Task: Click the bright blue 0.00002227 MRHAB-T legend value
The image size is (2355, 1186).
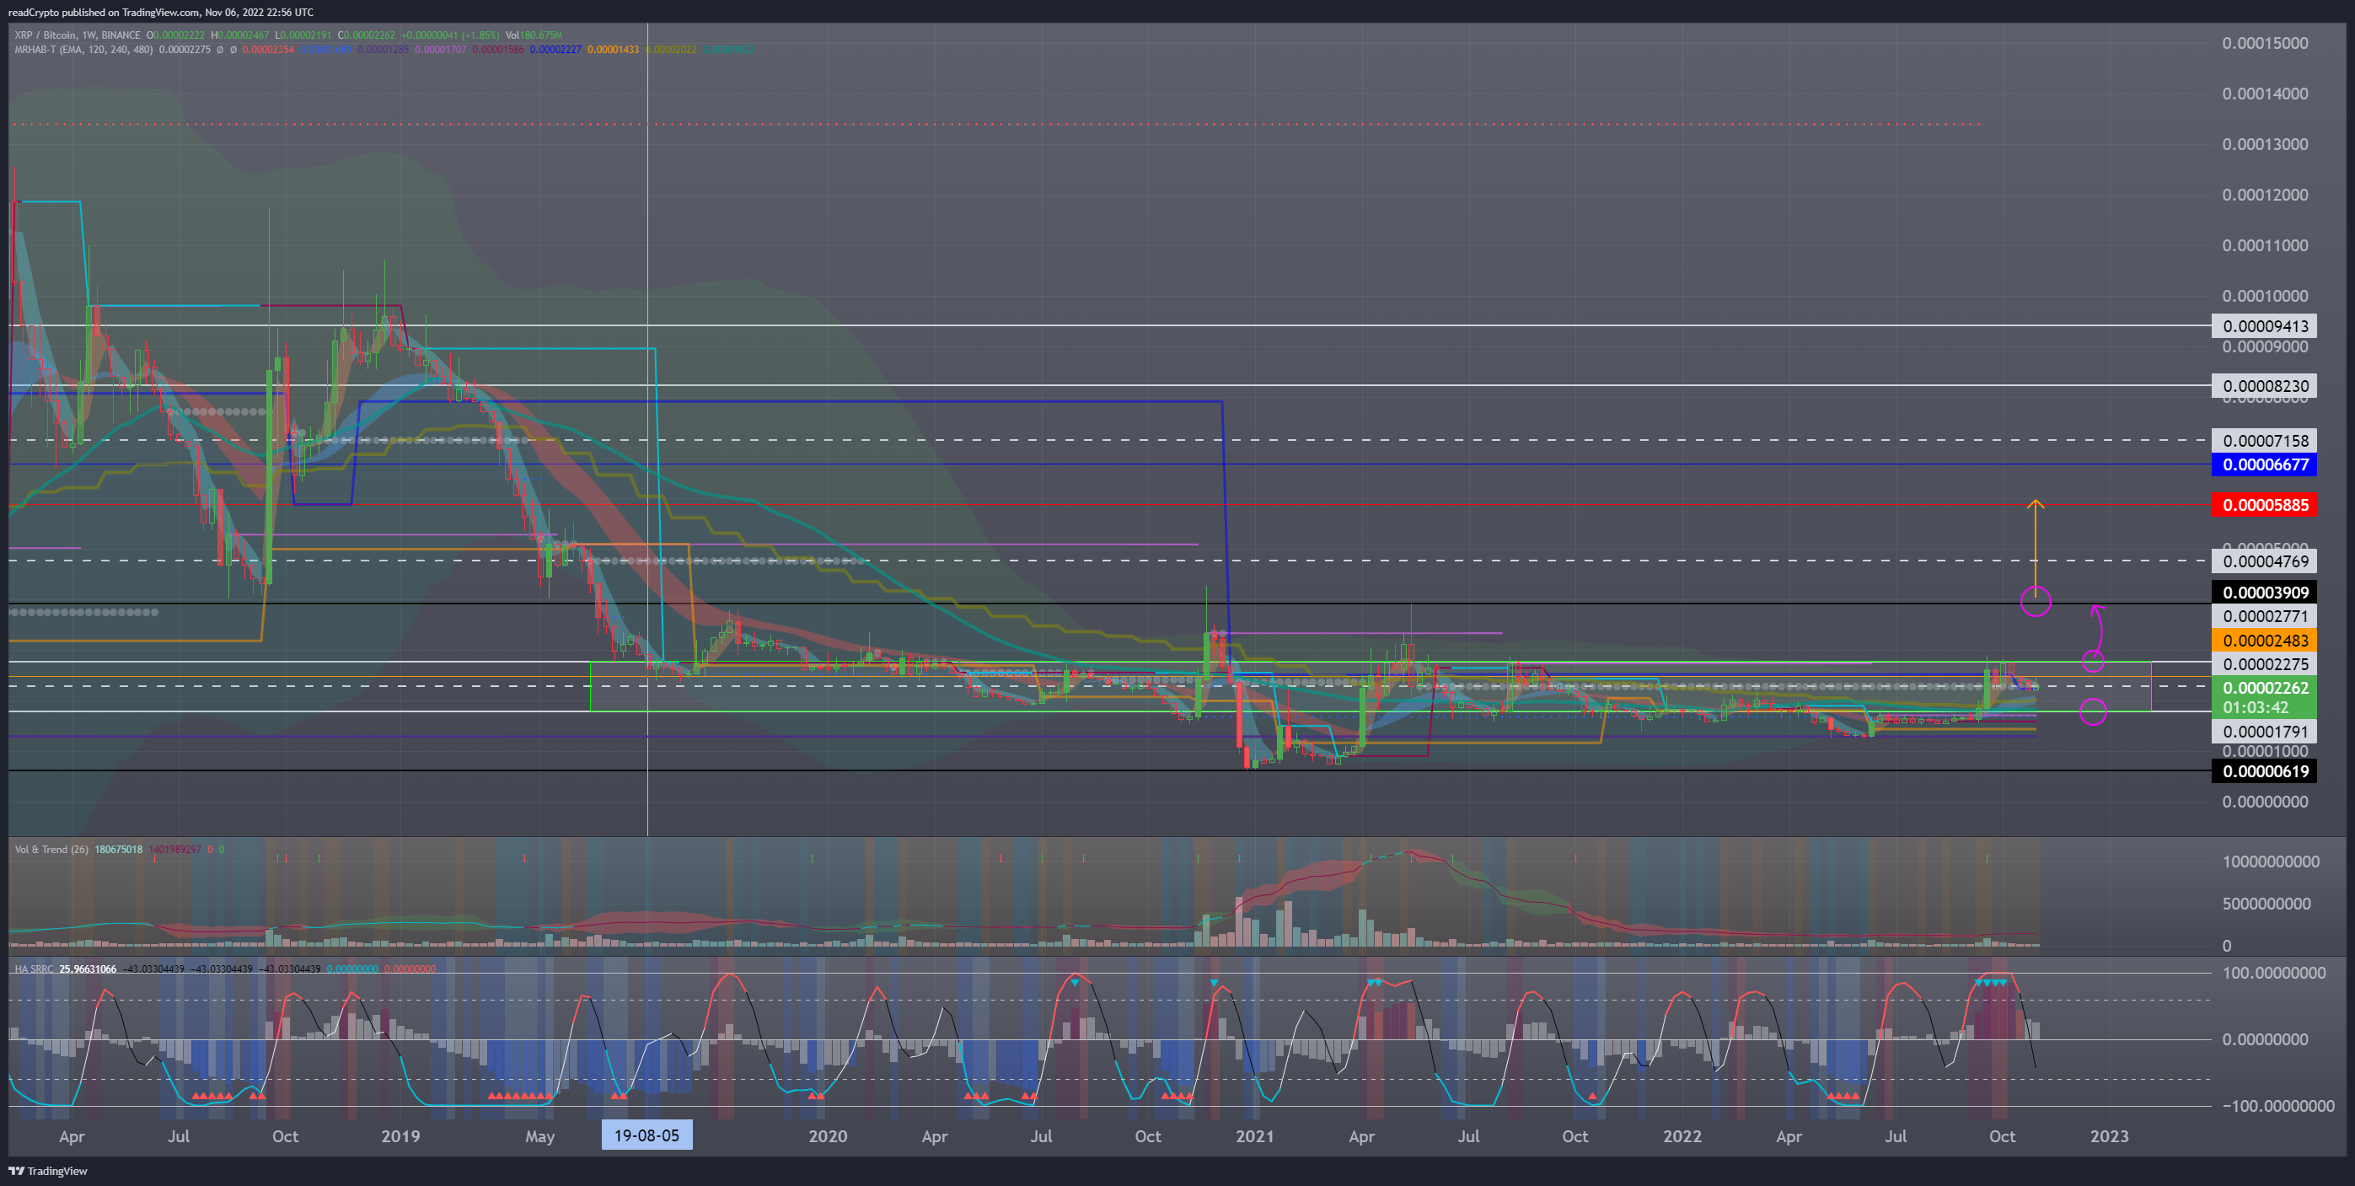Action: click(555, 50)
